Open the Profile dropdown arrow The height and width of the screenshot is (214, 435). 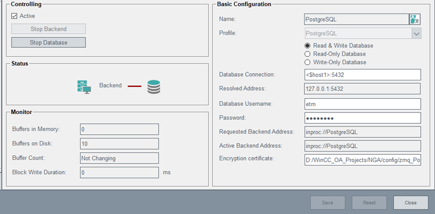point(417,34)
